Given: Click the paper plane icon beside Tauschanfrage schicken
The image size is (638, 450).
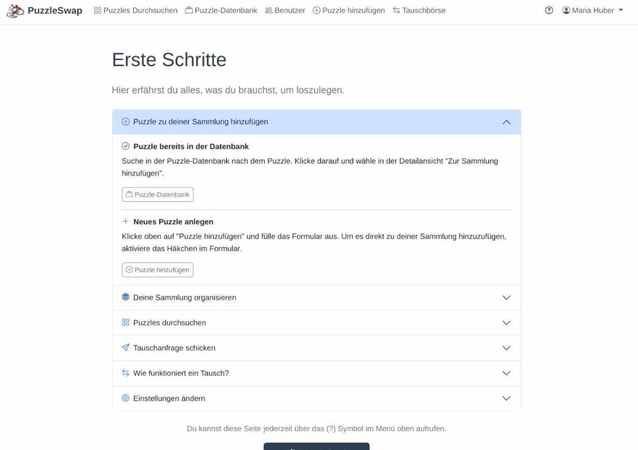Looking at the screenshot, I should click(125, 348).
